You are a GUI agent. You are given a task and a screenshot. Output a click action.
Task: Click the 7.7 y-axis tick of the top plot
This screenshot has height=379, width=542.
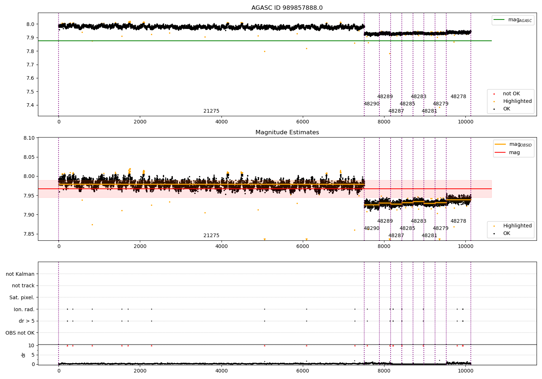tap(30, 65)
